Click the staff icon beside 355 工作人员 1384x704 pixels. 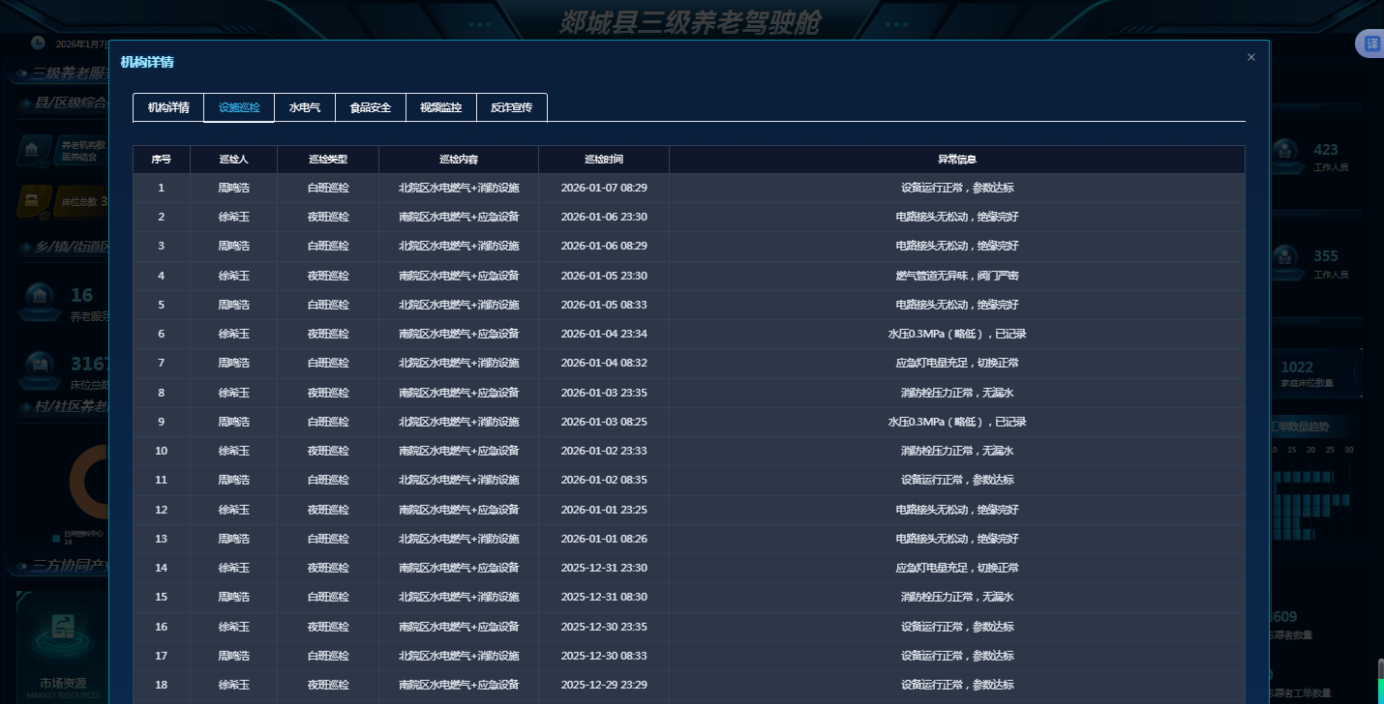1285,257
